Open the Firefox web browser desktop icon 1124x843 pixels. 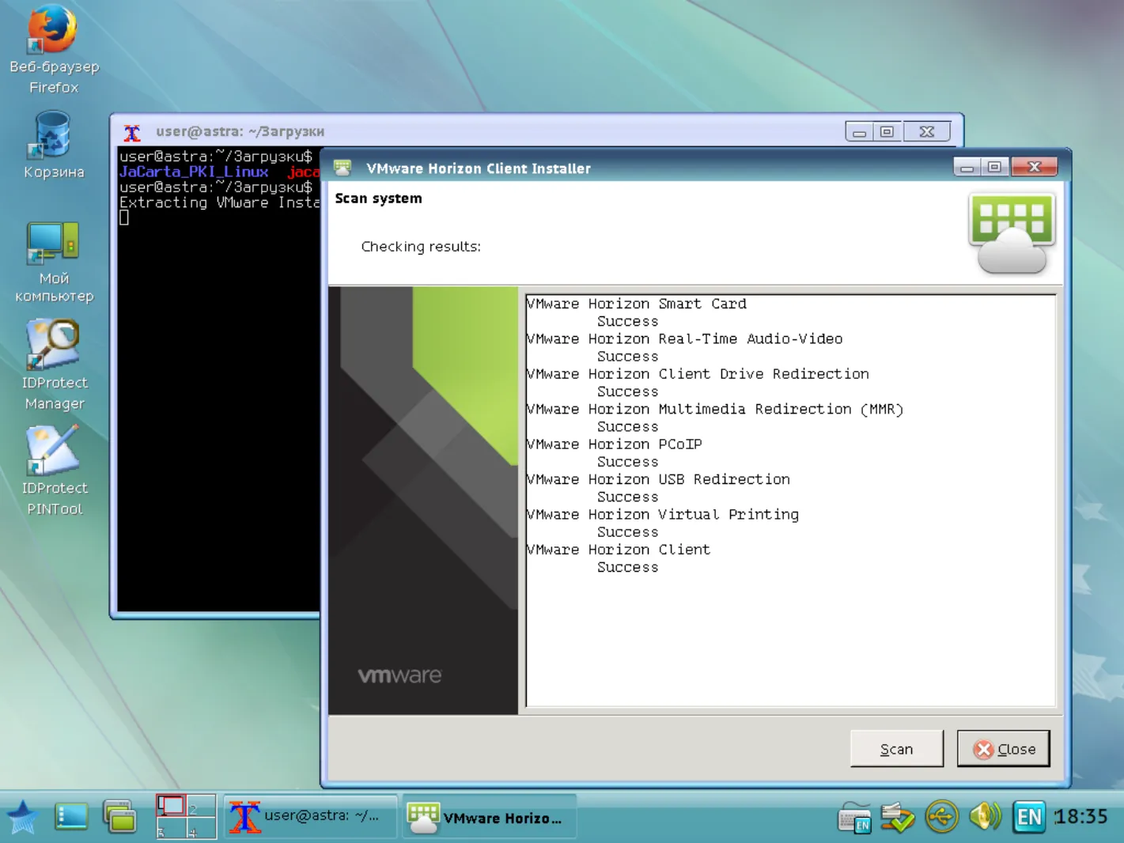pyautogui.click(x=53, y=49)
